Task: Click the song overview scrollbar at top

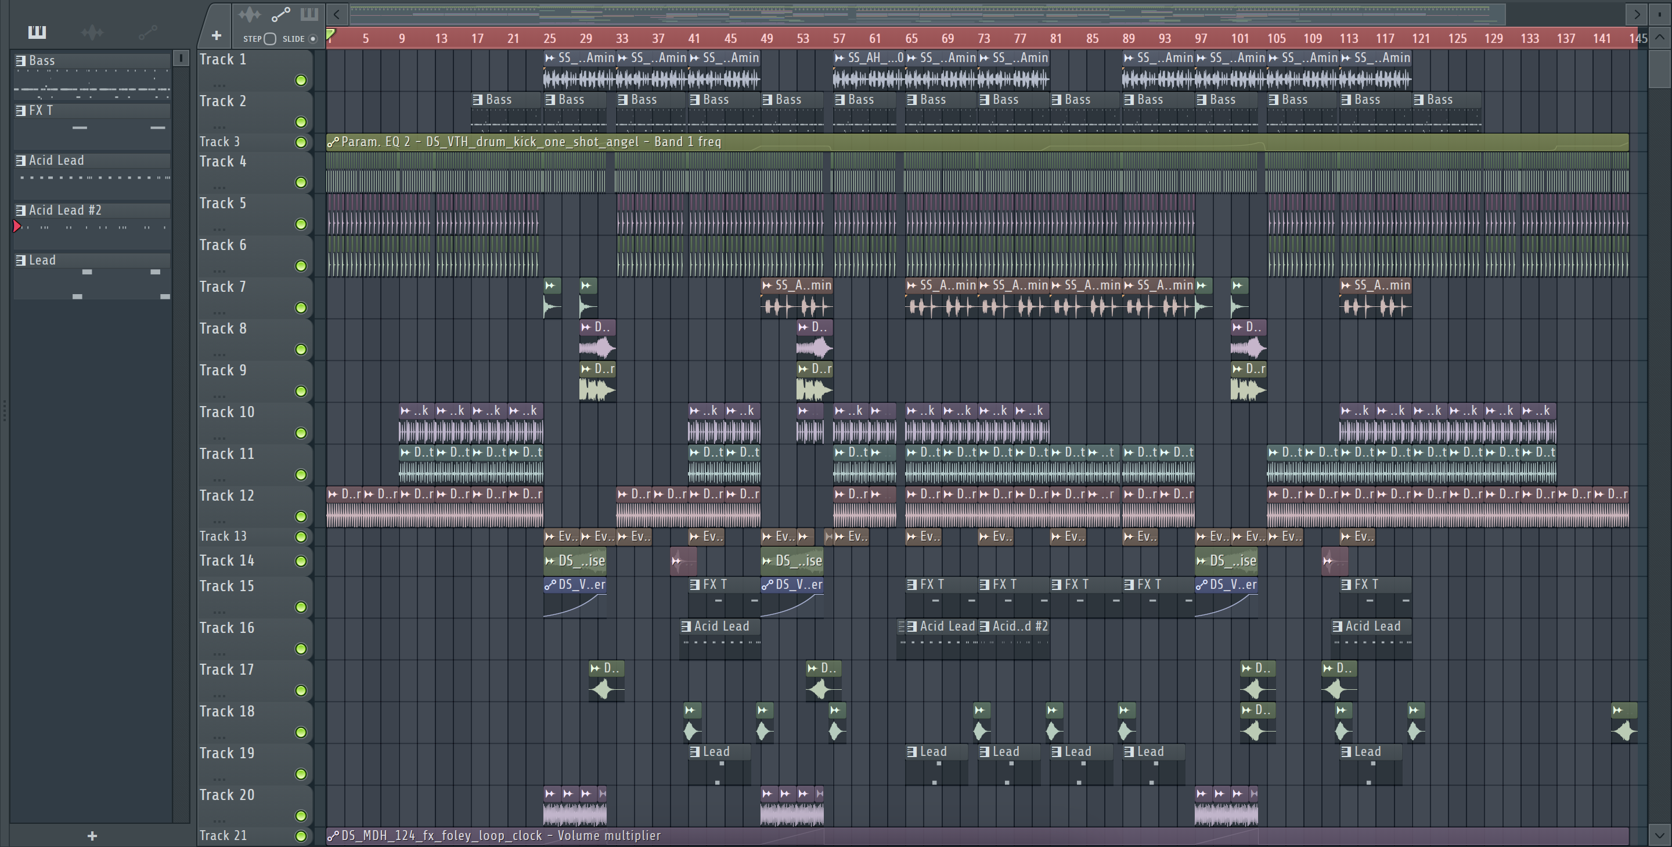Action: pos(928,13)
